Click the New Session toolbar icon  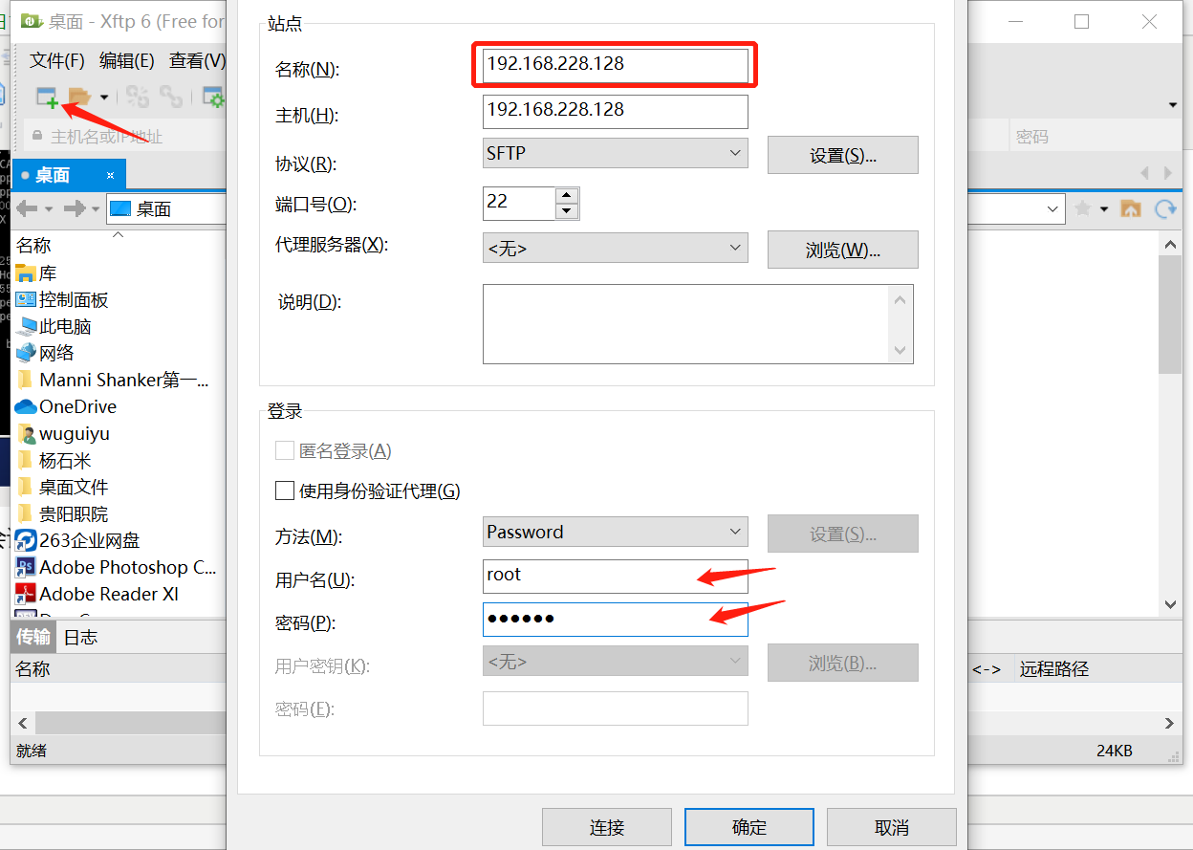pos(47,97)
